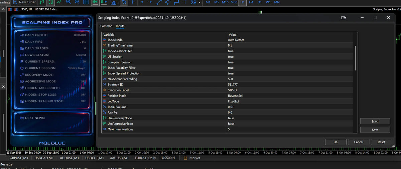Screen dimensions: 401x169
Task: Click the false value of UseAggresiveMode
Action: pyautogui.click(x=231, y=124)
